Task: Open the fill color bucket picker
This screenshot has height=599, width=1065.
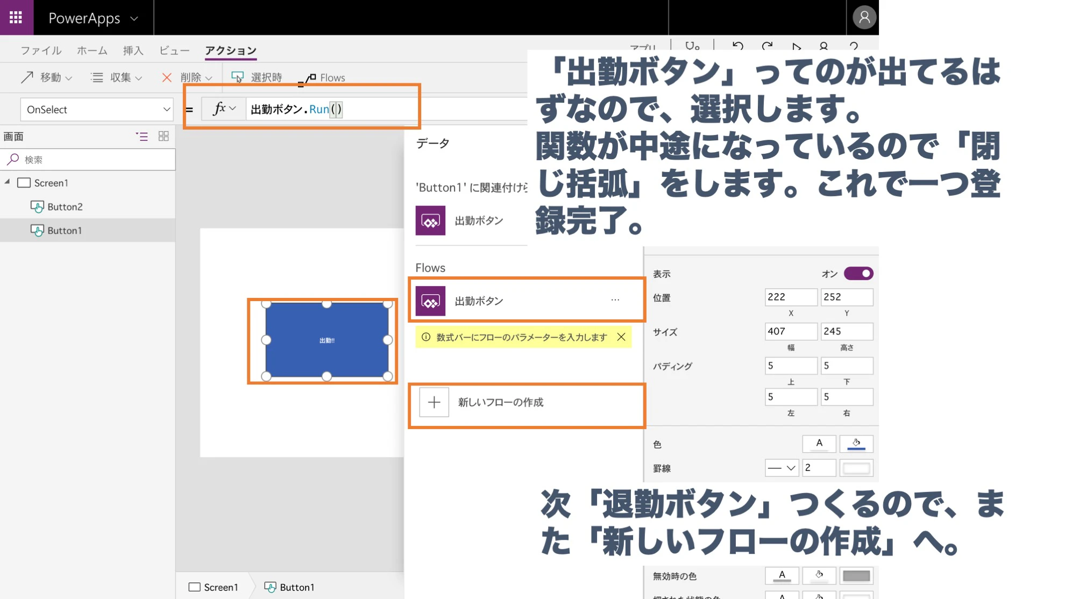Action: click(x=856, y=444)
